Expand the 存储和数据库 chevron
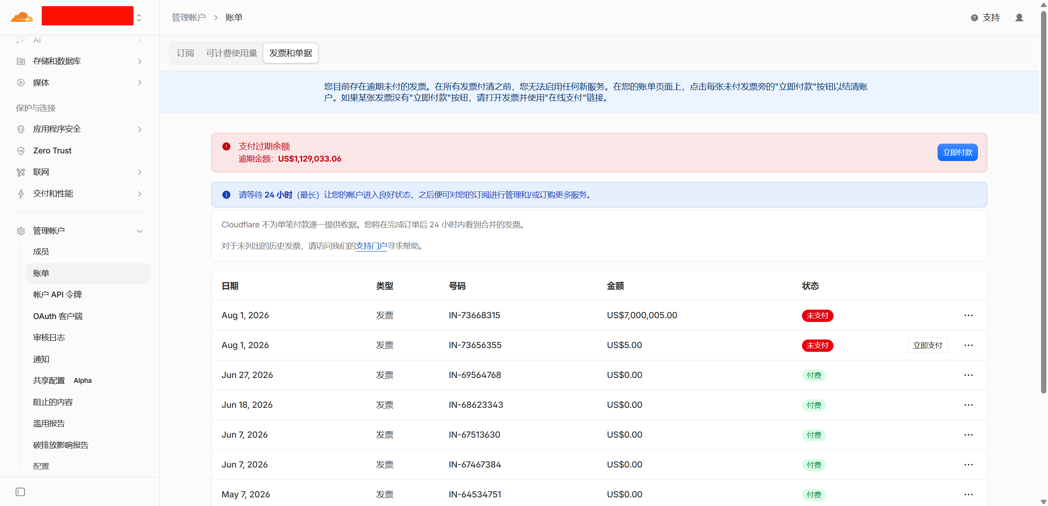1048x506 pixels. pos(140,61)
